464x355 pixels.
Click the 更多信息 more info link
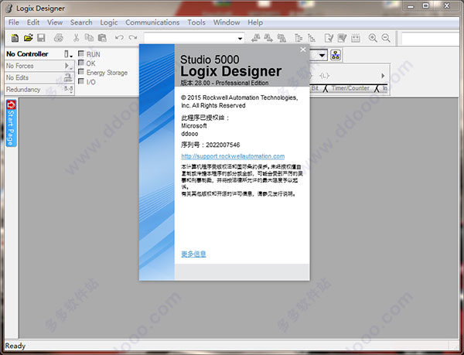(x=193, y=254)
